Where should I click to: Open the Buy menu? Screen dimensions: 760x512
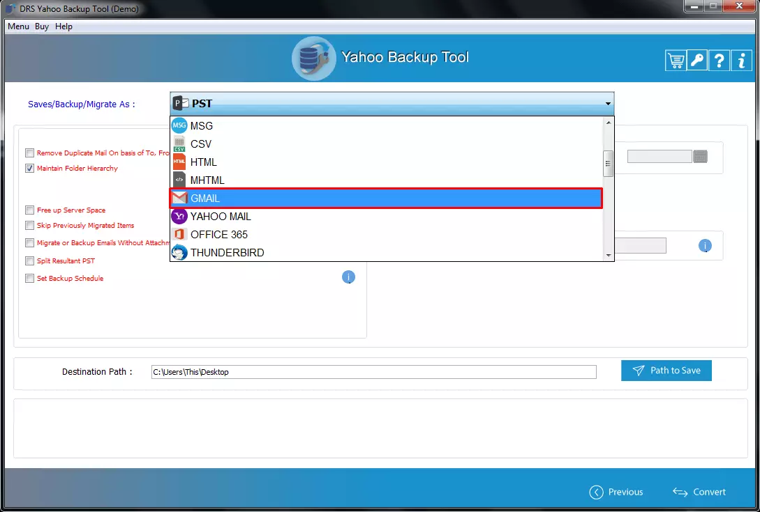[x=42, y=26]
